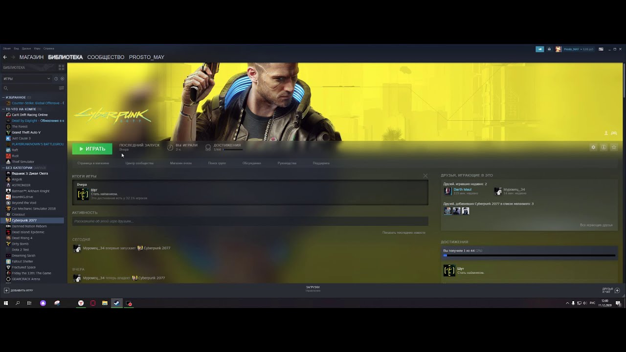626x352 pixels.
Task: Open advanced filter sliders icon
Action: click(61, 88)
